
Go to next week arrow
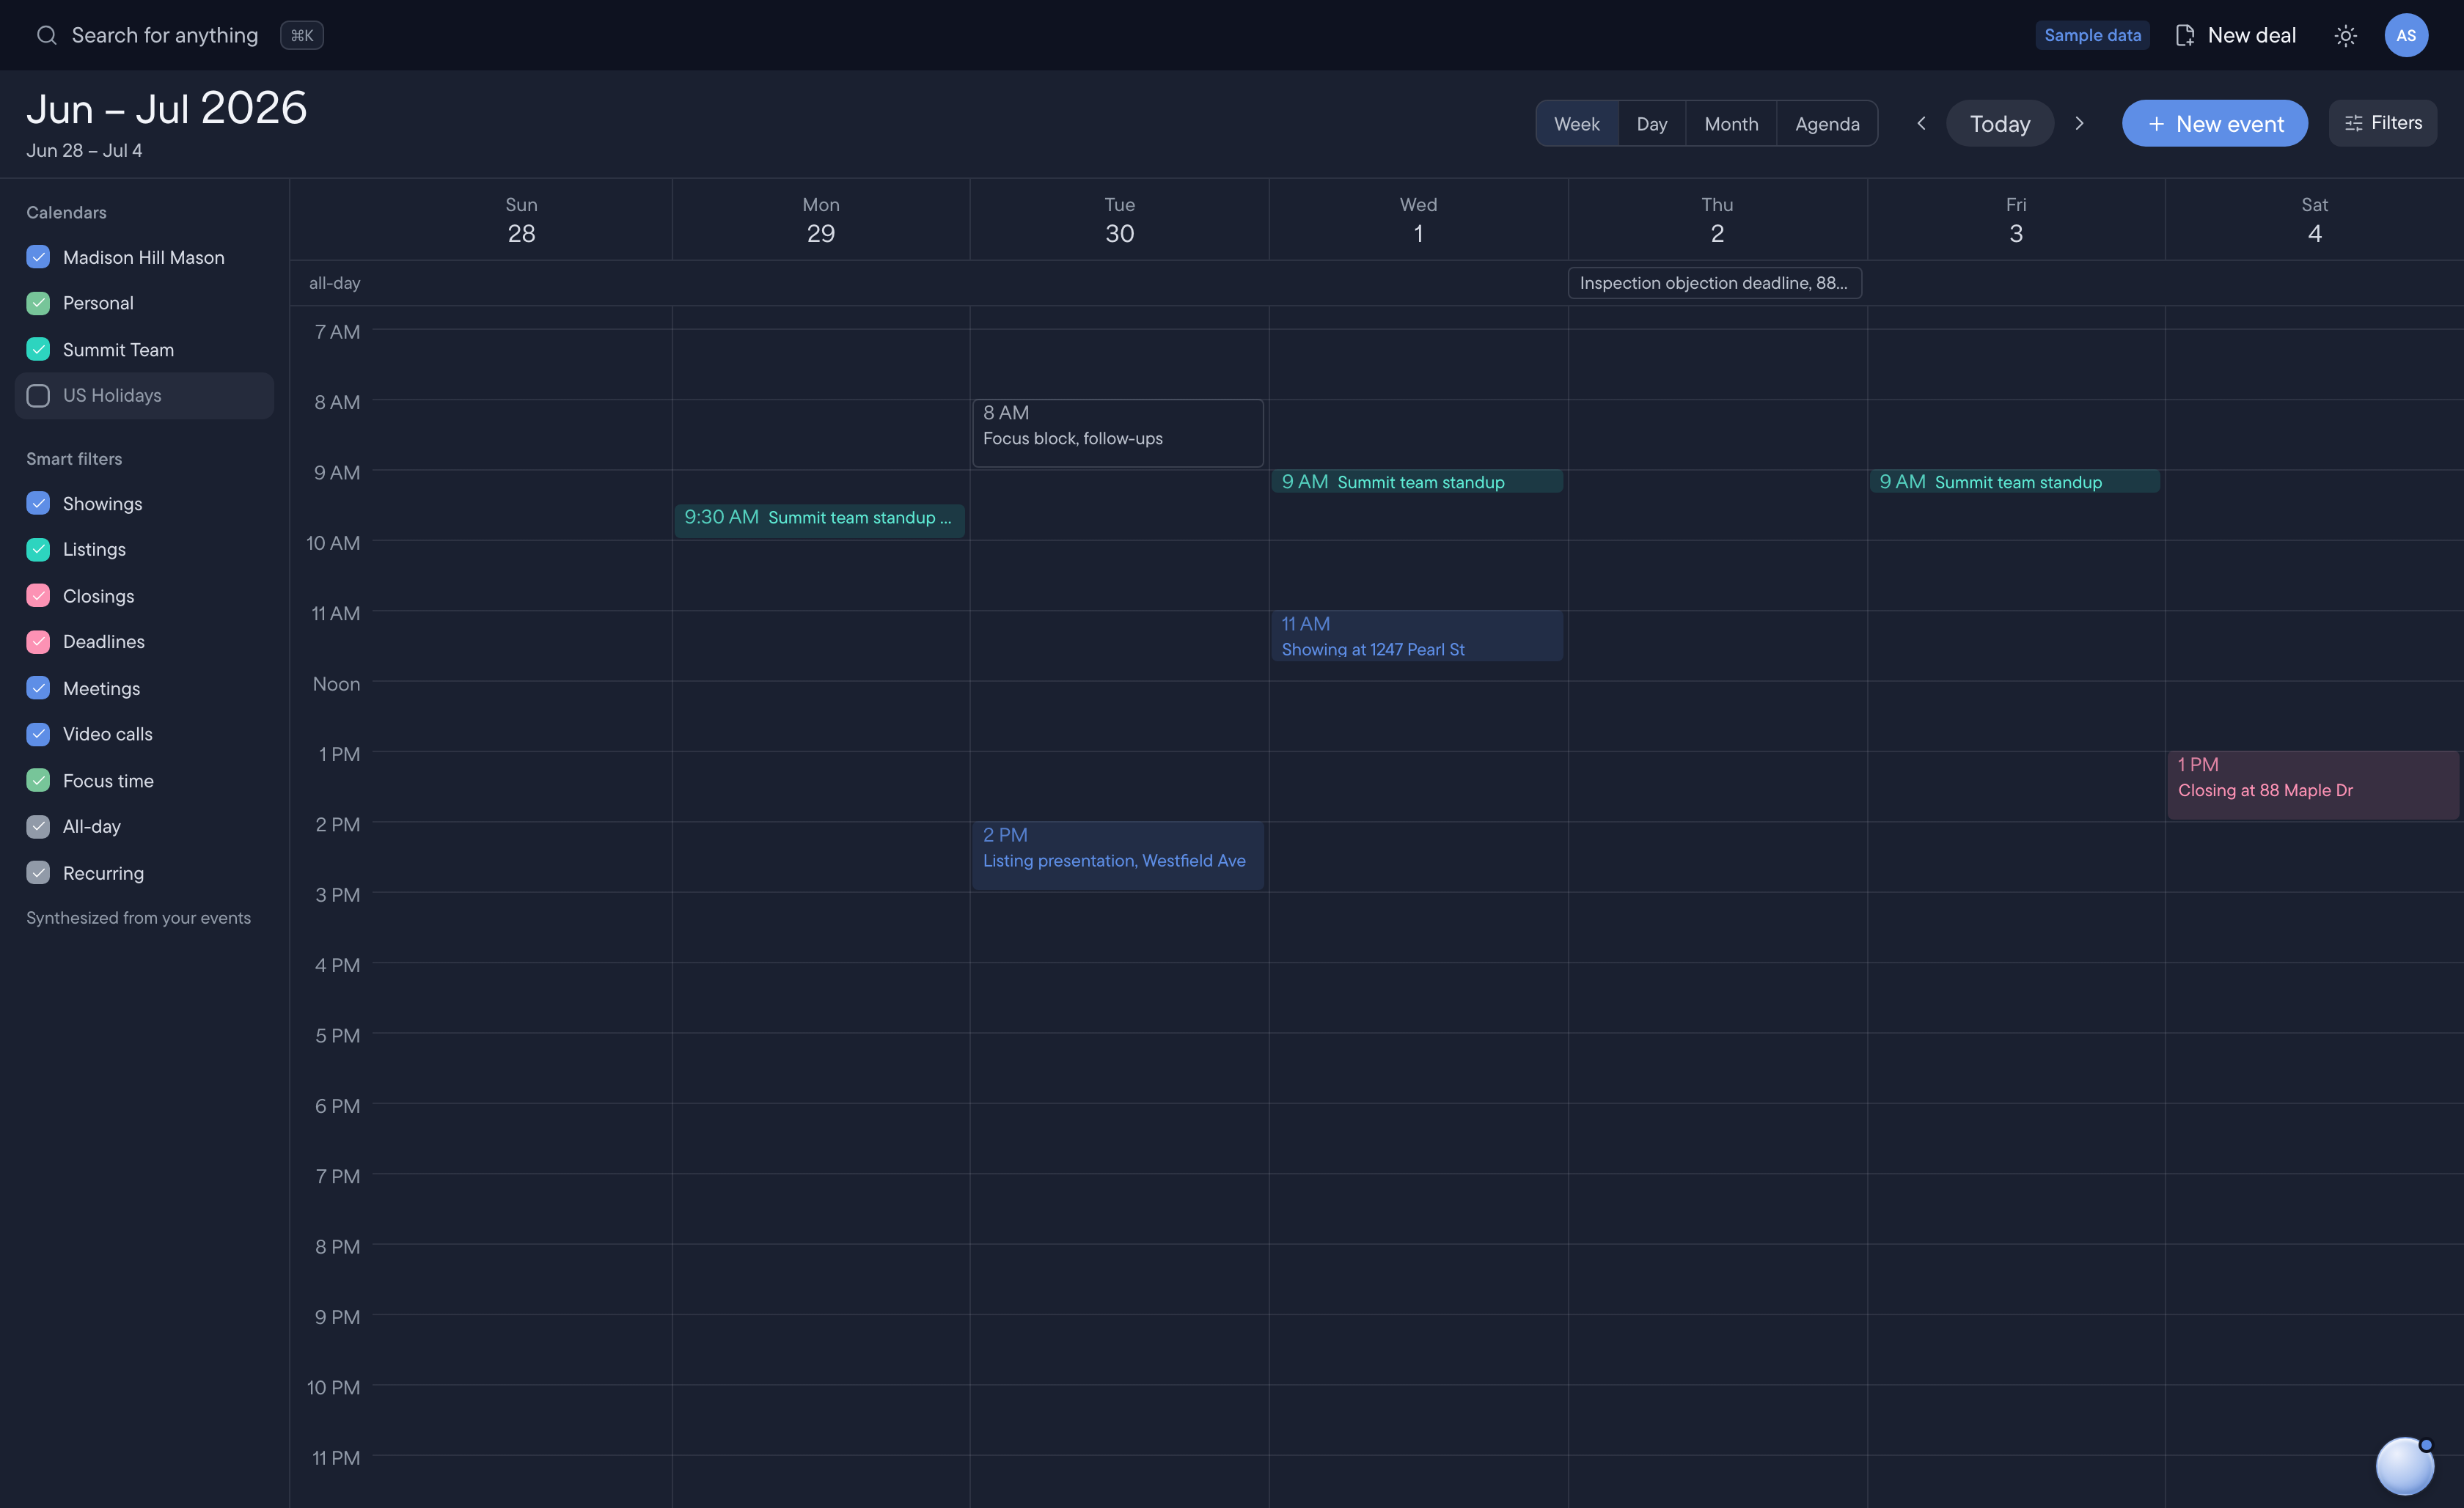(2079, 123)
